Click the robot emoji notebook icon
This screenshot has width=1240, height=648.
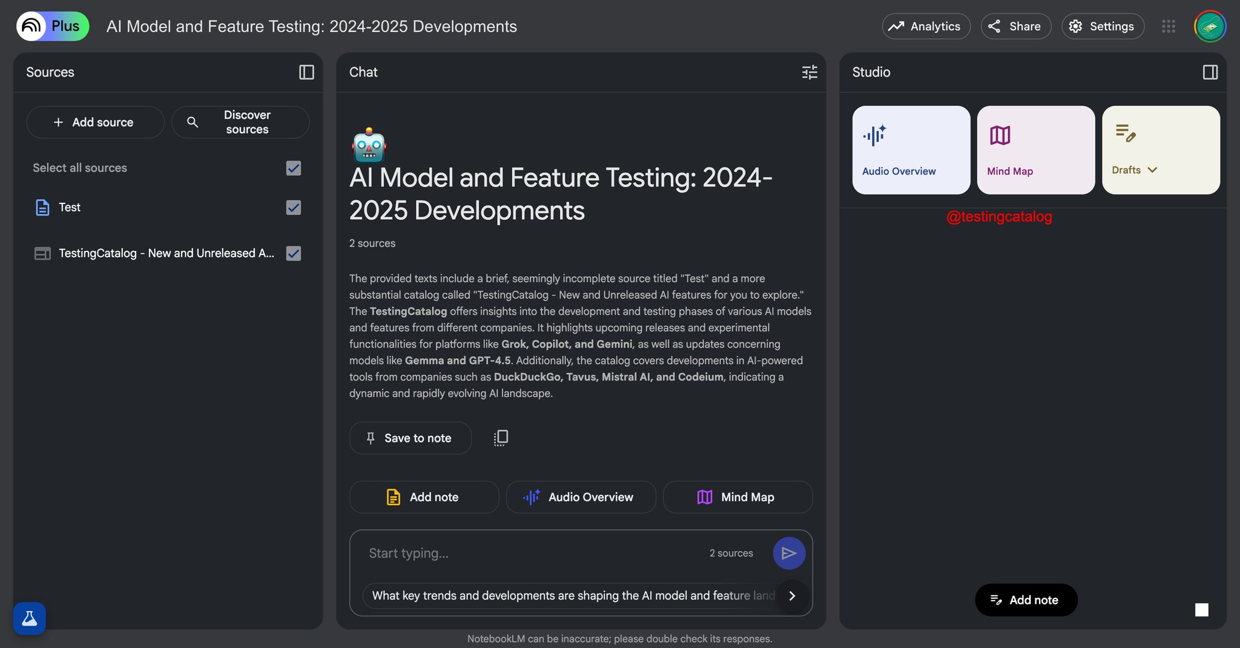369,145
